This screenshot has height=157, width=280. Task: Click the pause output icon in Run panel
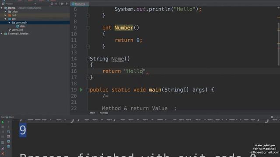point(3,132)
